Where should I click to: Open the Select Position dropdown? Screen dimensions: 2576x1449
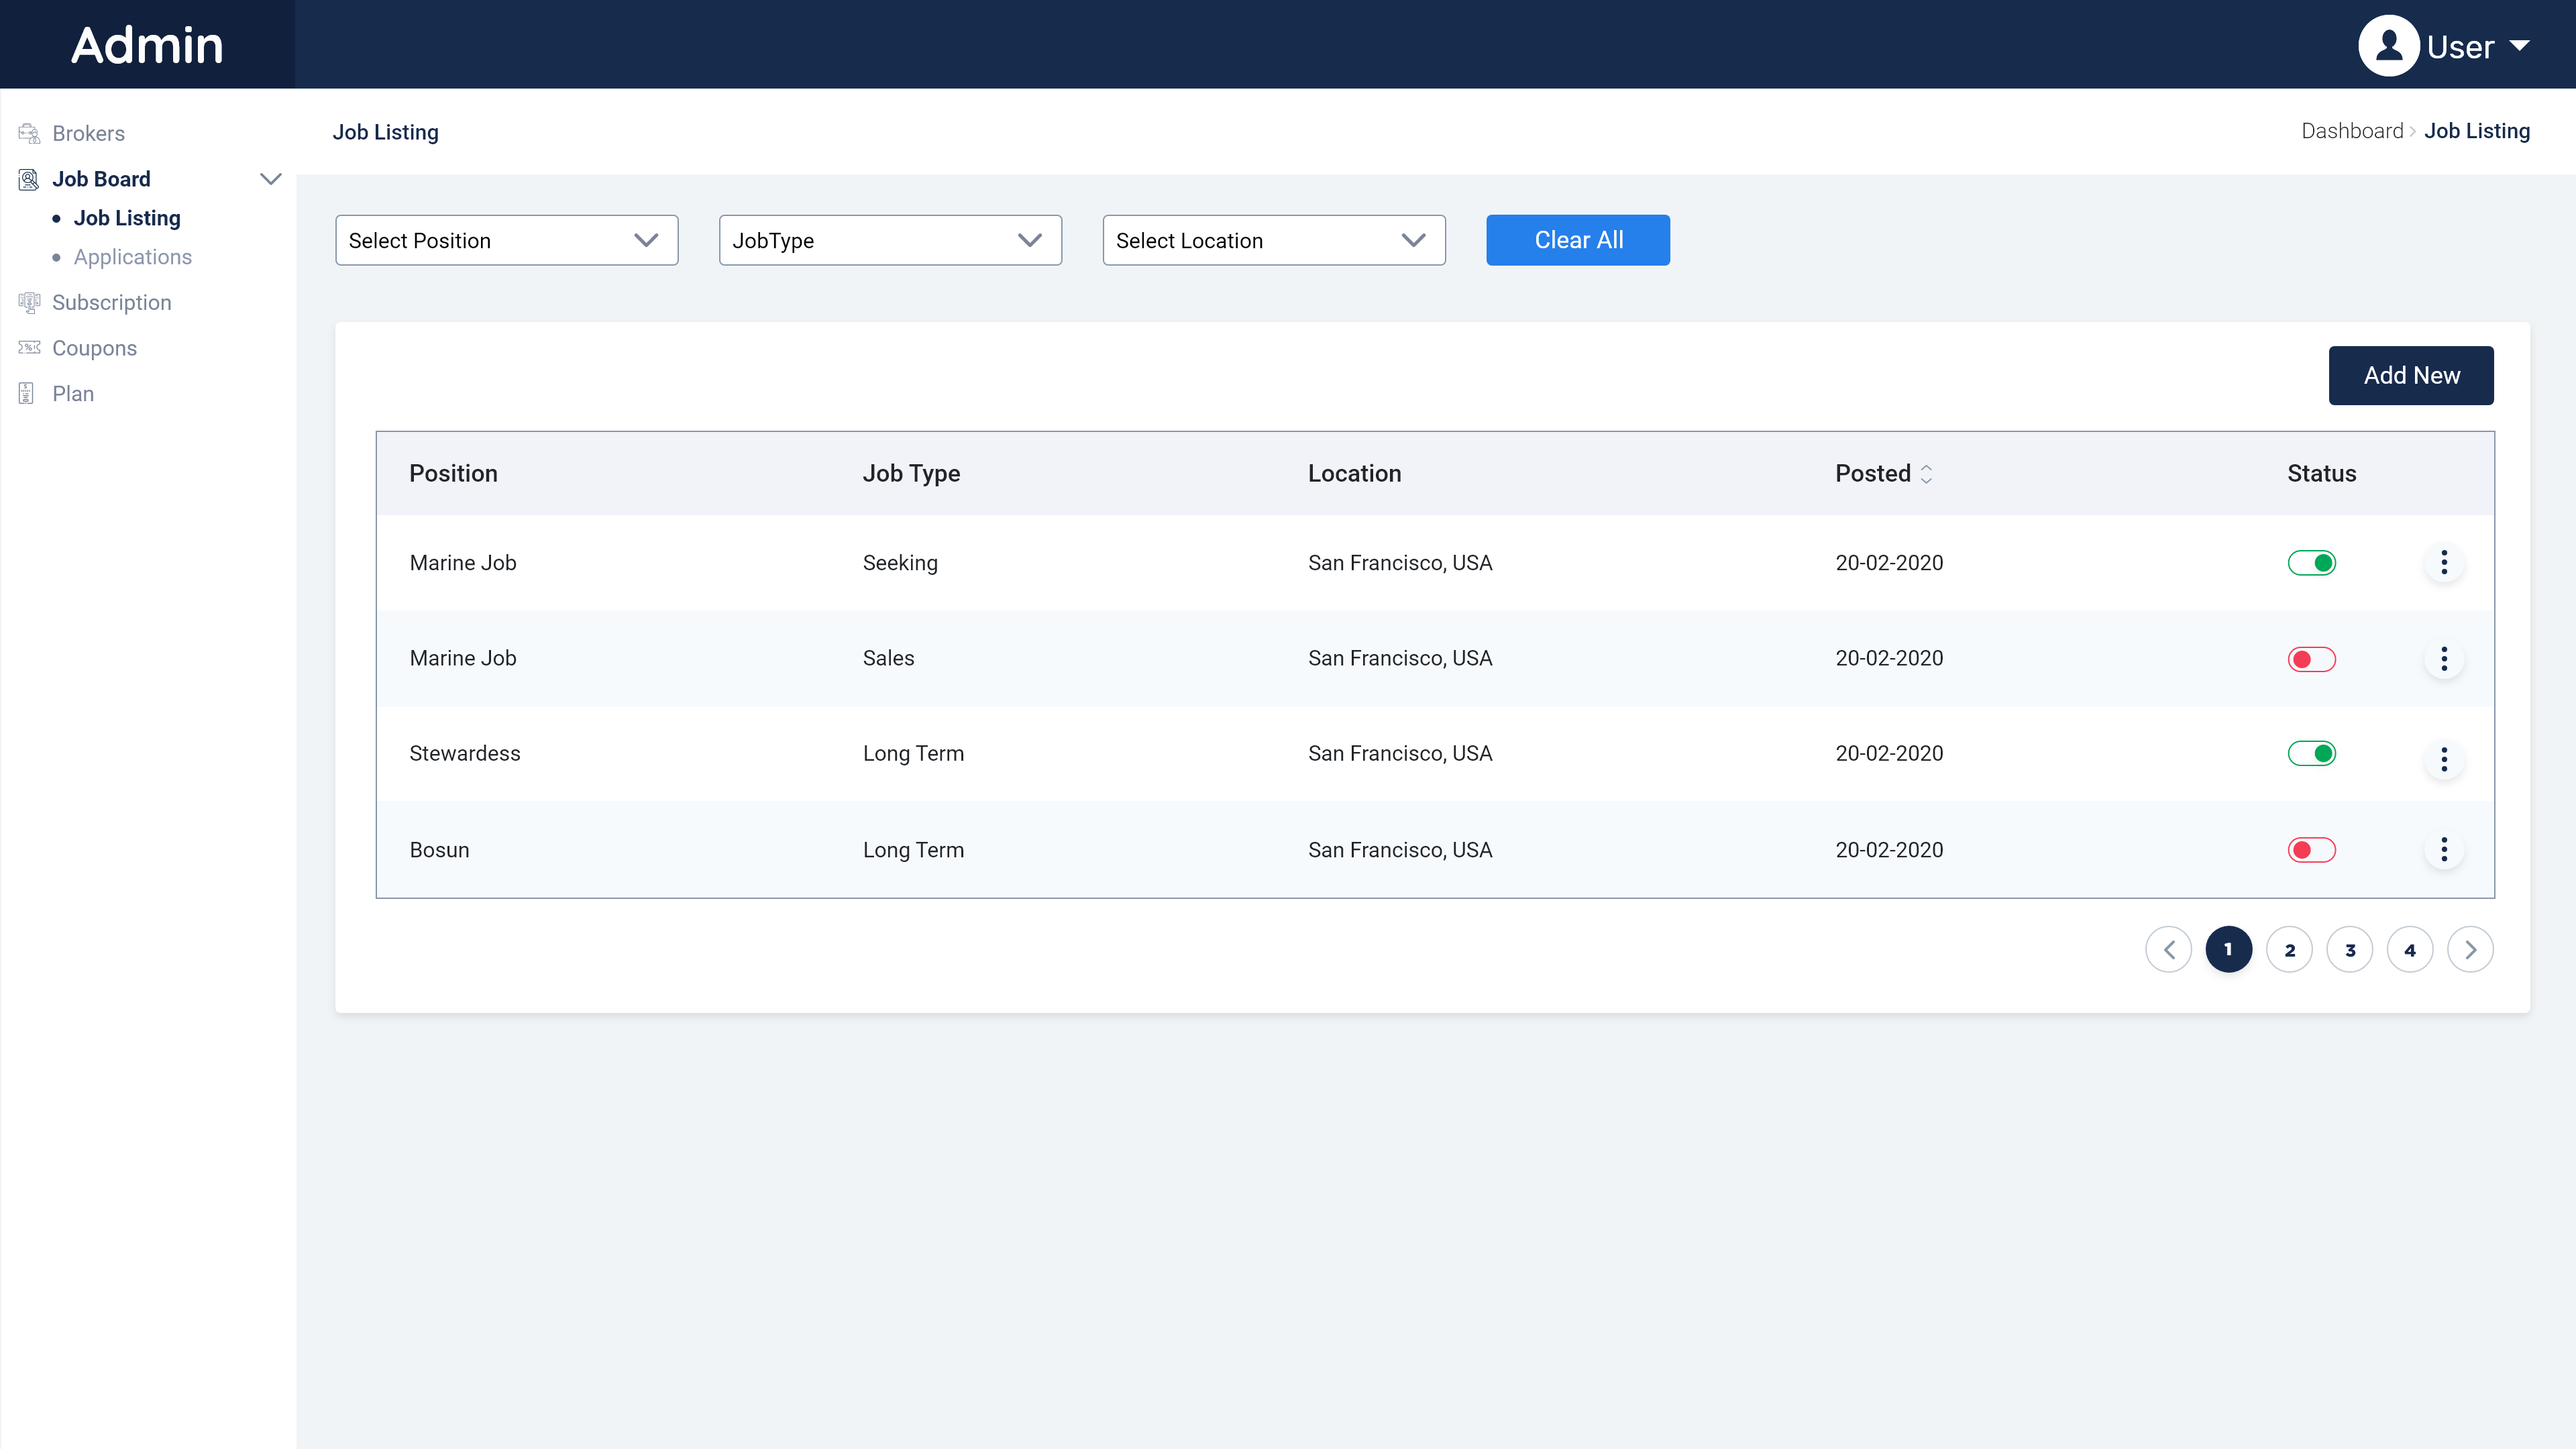[506, 240]
